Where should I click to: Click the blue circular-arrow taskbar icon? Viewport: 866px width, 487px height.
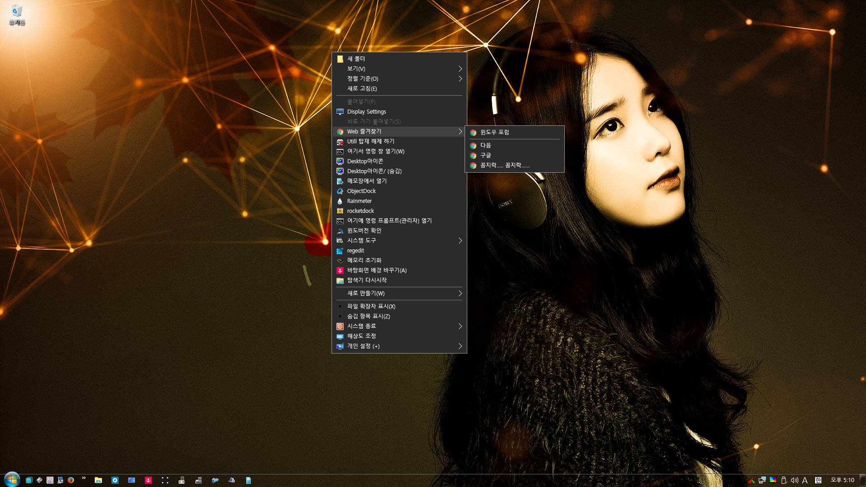coord(115,480)
